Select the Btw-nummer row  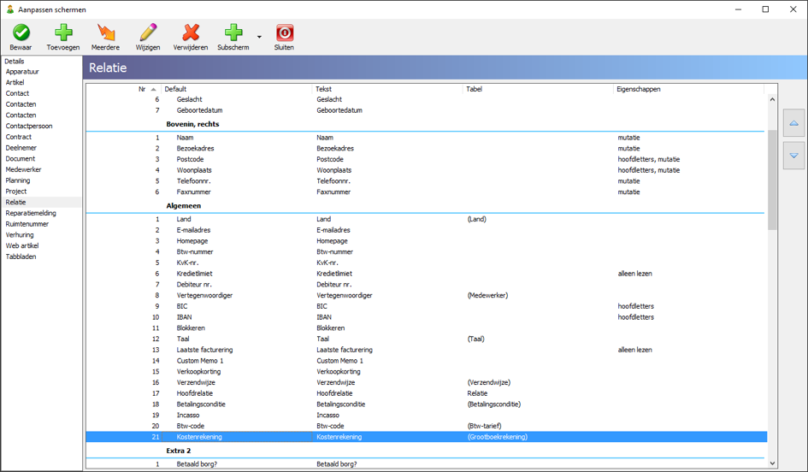coord(426,251)
